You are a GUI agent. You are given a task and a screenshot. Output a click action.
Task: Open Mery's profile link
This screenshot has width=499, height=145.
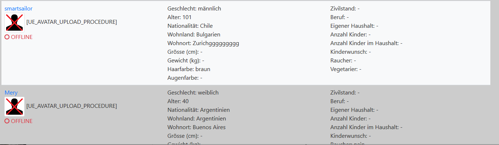pyautogui.click(x=11, y=93)
